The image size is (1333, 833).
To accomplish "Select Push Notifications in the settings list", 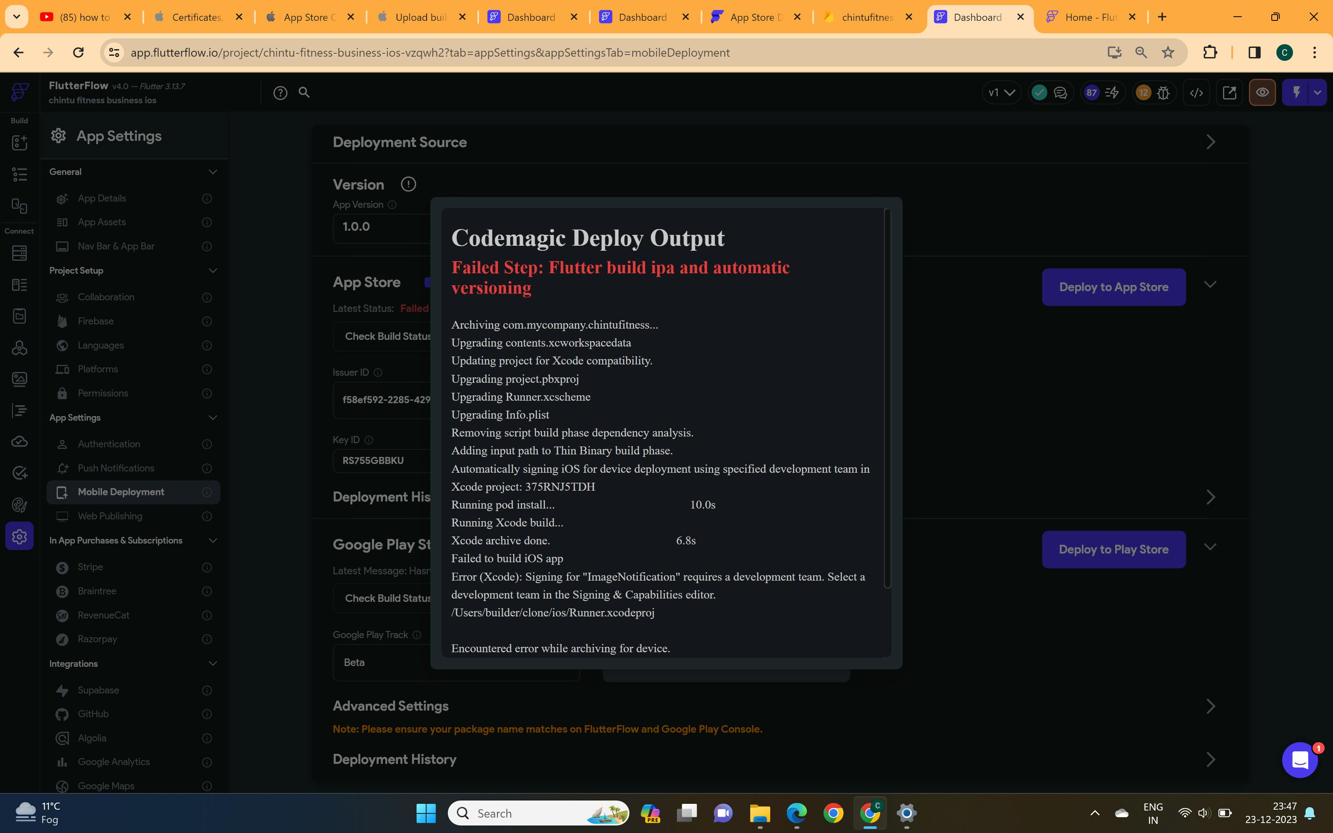I will [116, 468].
